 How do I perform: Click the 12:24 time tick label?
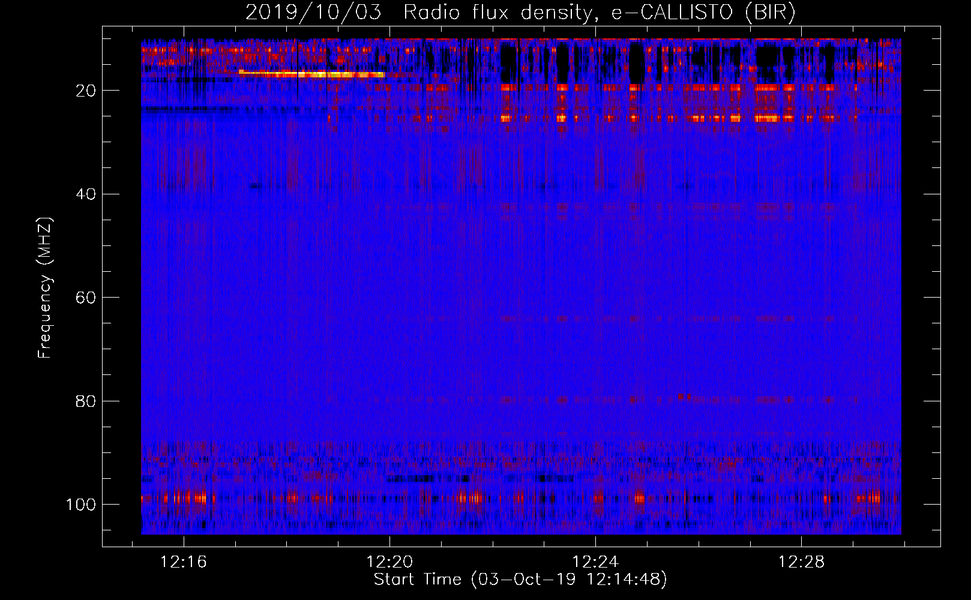pos(595,562)
